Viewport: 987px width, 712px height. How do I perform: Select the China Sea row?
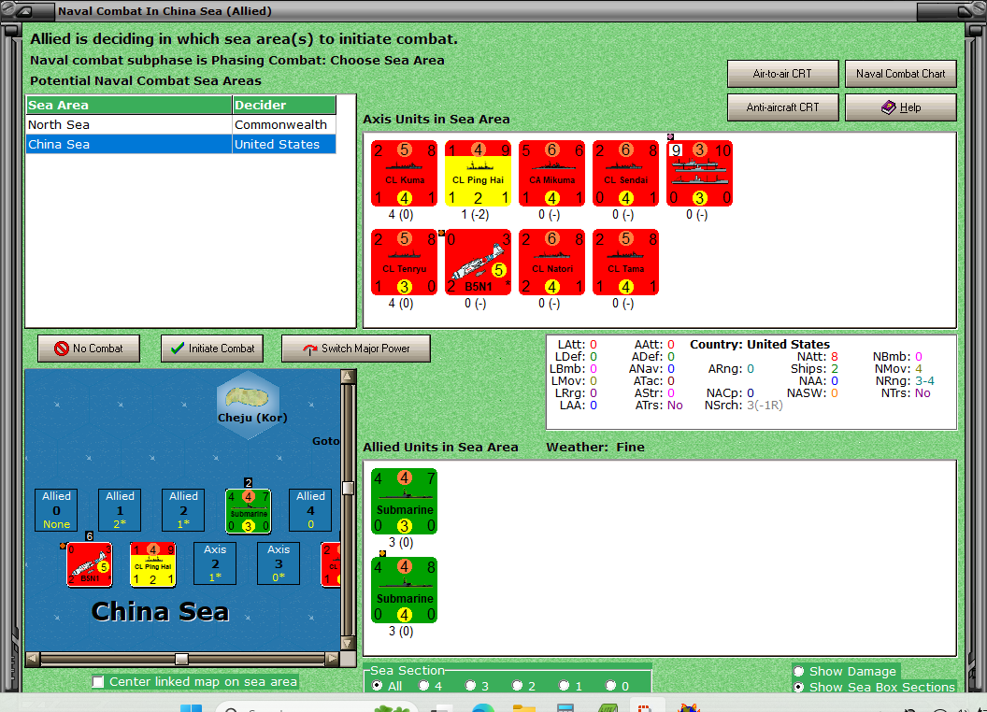(x=180, y=144)
